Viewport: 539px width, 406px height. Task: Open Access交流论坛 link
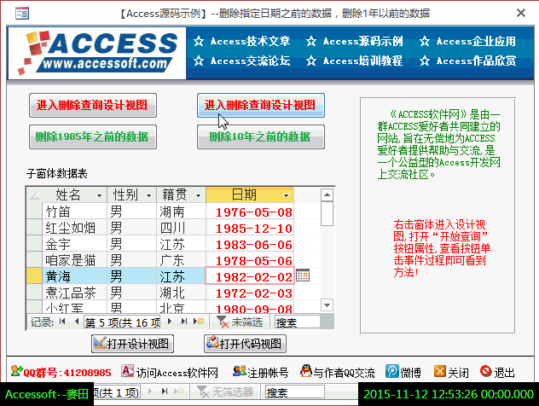242,61
